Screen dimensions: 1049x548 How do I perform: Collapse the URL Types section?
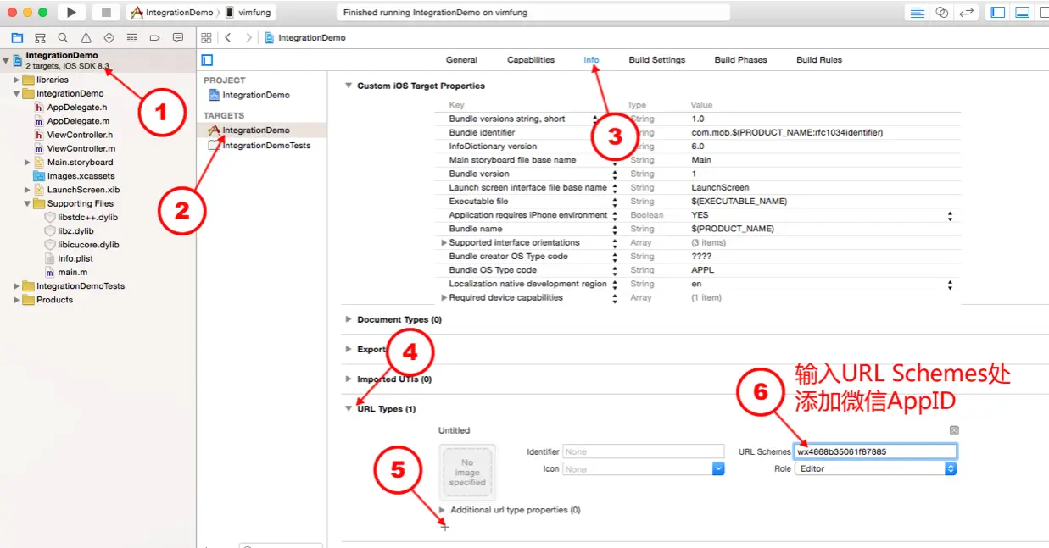pos(348,409)
